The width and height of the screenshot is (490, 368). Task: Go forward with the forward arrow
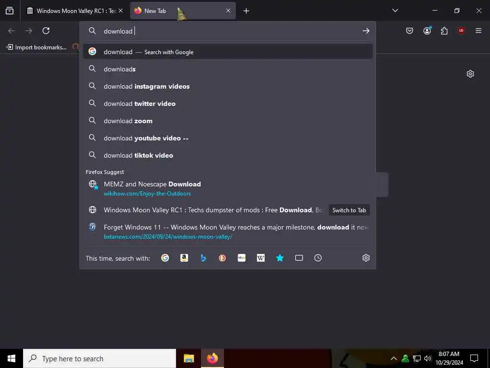pyautogui.click(x=29, y=31)
